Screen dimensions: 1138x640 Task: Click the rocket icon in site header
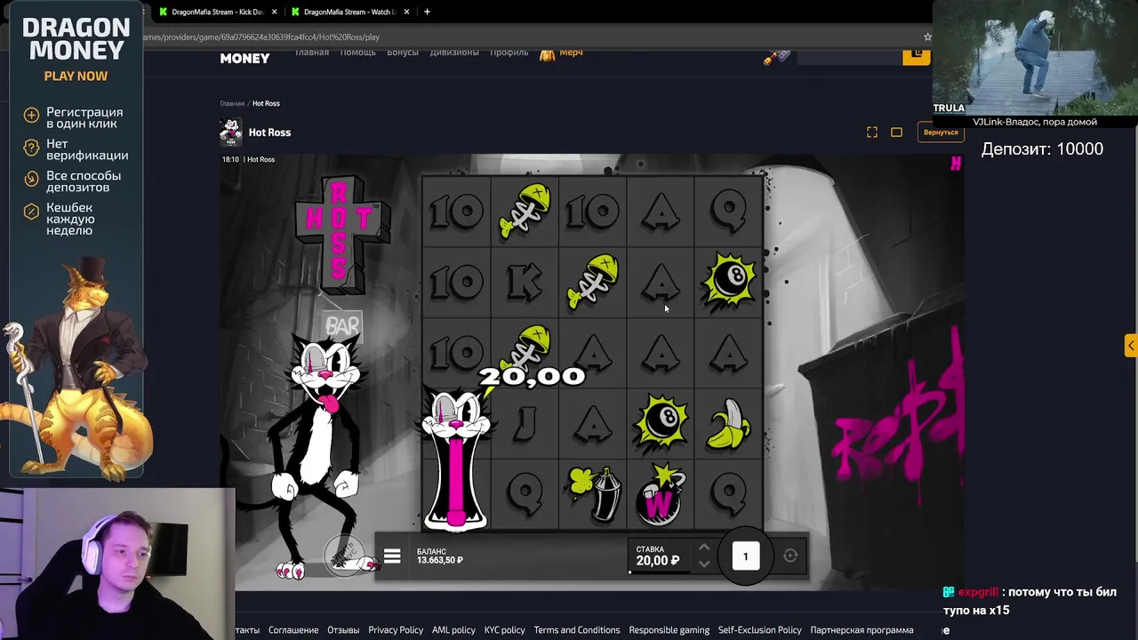pos(776,56)
